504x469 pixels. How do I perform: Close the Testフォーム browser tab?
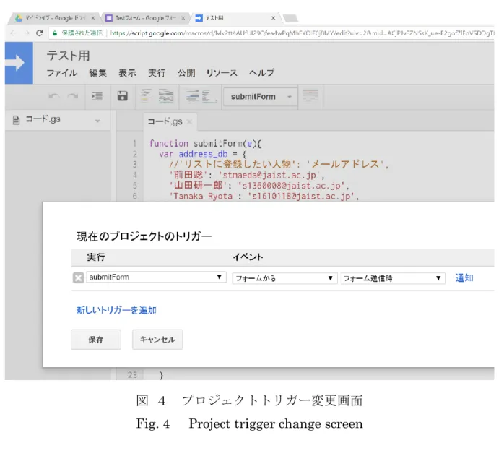pos(183,18)
